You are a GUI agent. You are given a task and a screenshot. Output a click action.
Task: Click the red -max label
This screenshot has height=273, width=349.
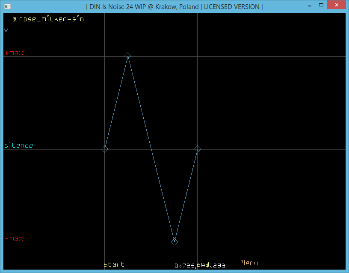click(14, 238)
